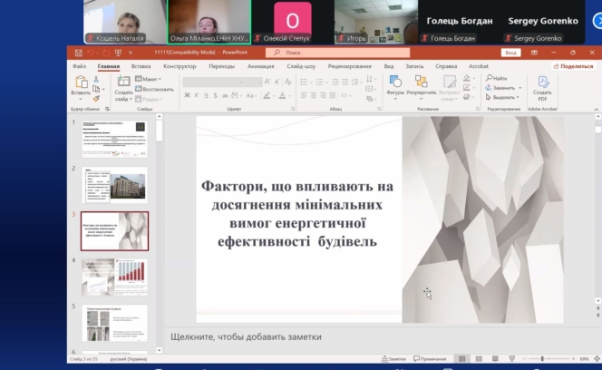Switch to normal view in status bar
Image resolution: width=602 pixels, height=370 pixels.
463,359
